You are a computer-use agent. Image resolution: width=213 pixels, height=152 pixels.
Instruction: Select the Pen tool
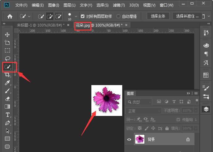pyautogui.click(x=7, y=123)
